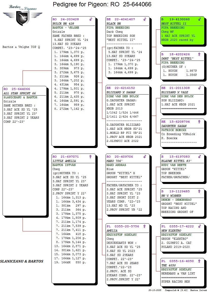Click THE 4050 pigeon name
The image size is (207, 297).
(x=168, y=265)
